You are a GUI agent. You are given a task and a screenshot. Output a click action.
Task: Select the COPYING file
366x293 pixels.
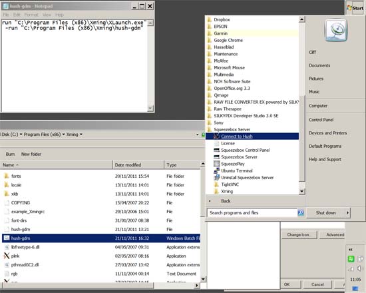point(21,202)
